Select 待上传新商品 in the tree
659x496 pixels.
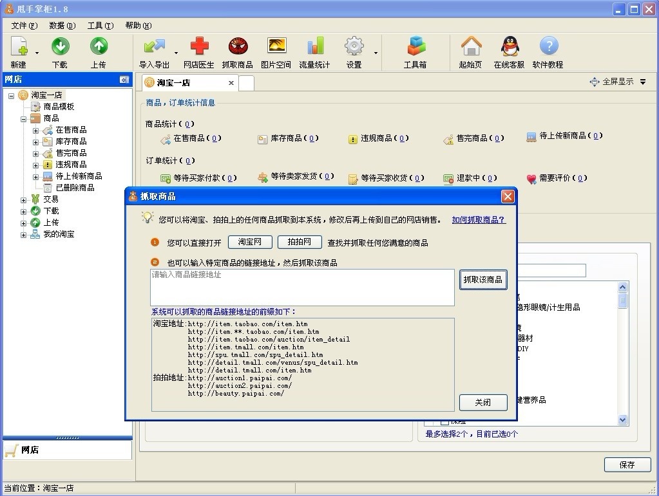point(79,176)
